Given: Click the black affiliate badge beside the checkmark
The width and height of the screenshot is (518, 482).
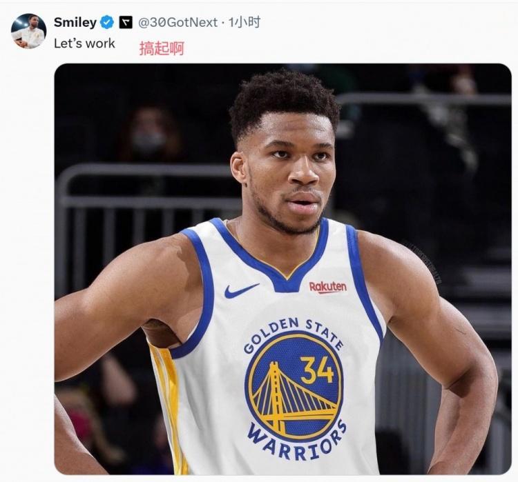Looking at the screenshot, I should click(126, 23).
